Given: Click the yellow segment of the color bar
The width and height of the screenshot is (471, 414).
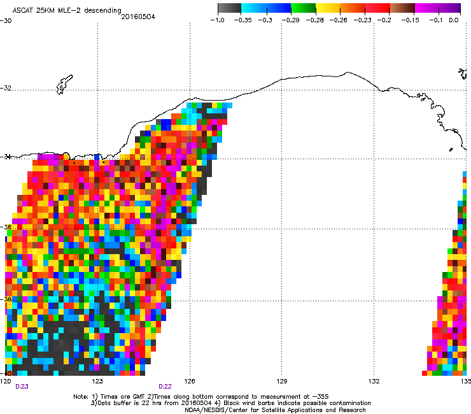Looking at the screenshot, I should pos(328,8).
